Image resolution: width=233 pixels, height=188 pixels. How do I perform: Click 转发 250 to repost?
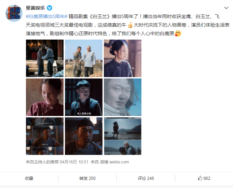(87, 178)
